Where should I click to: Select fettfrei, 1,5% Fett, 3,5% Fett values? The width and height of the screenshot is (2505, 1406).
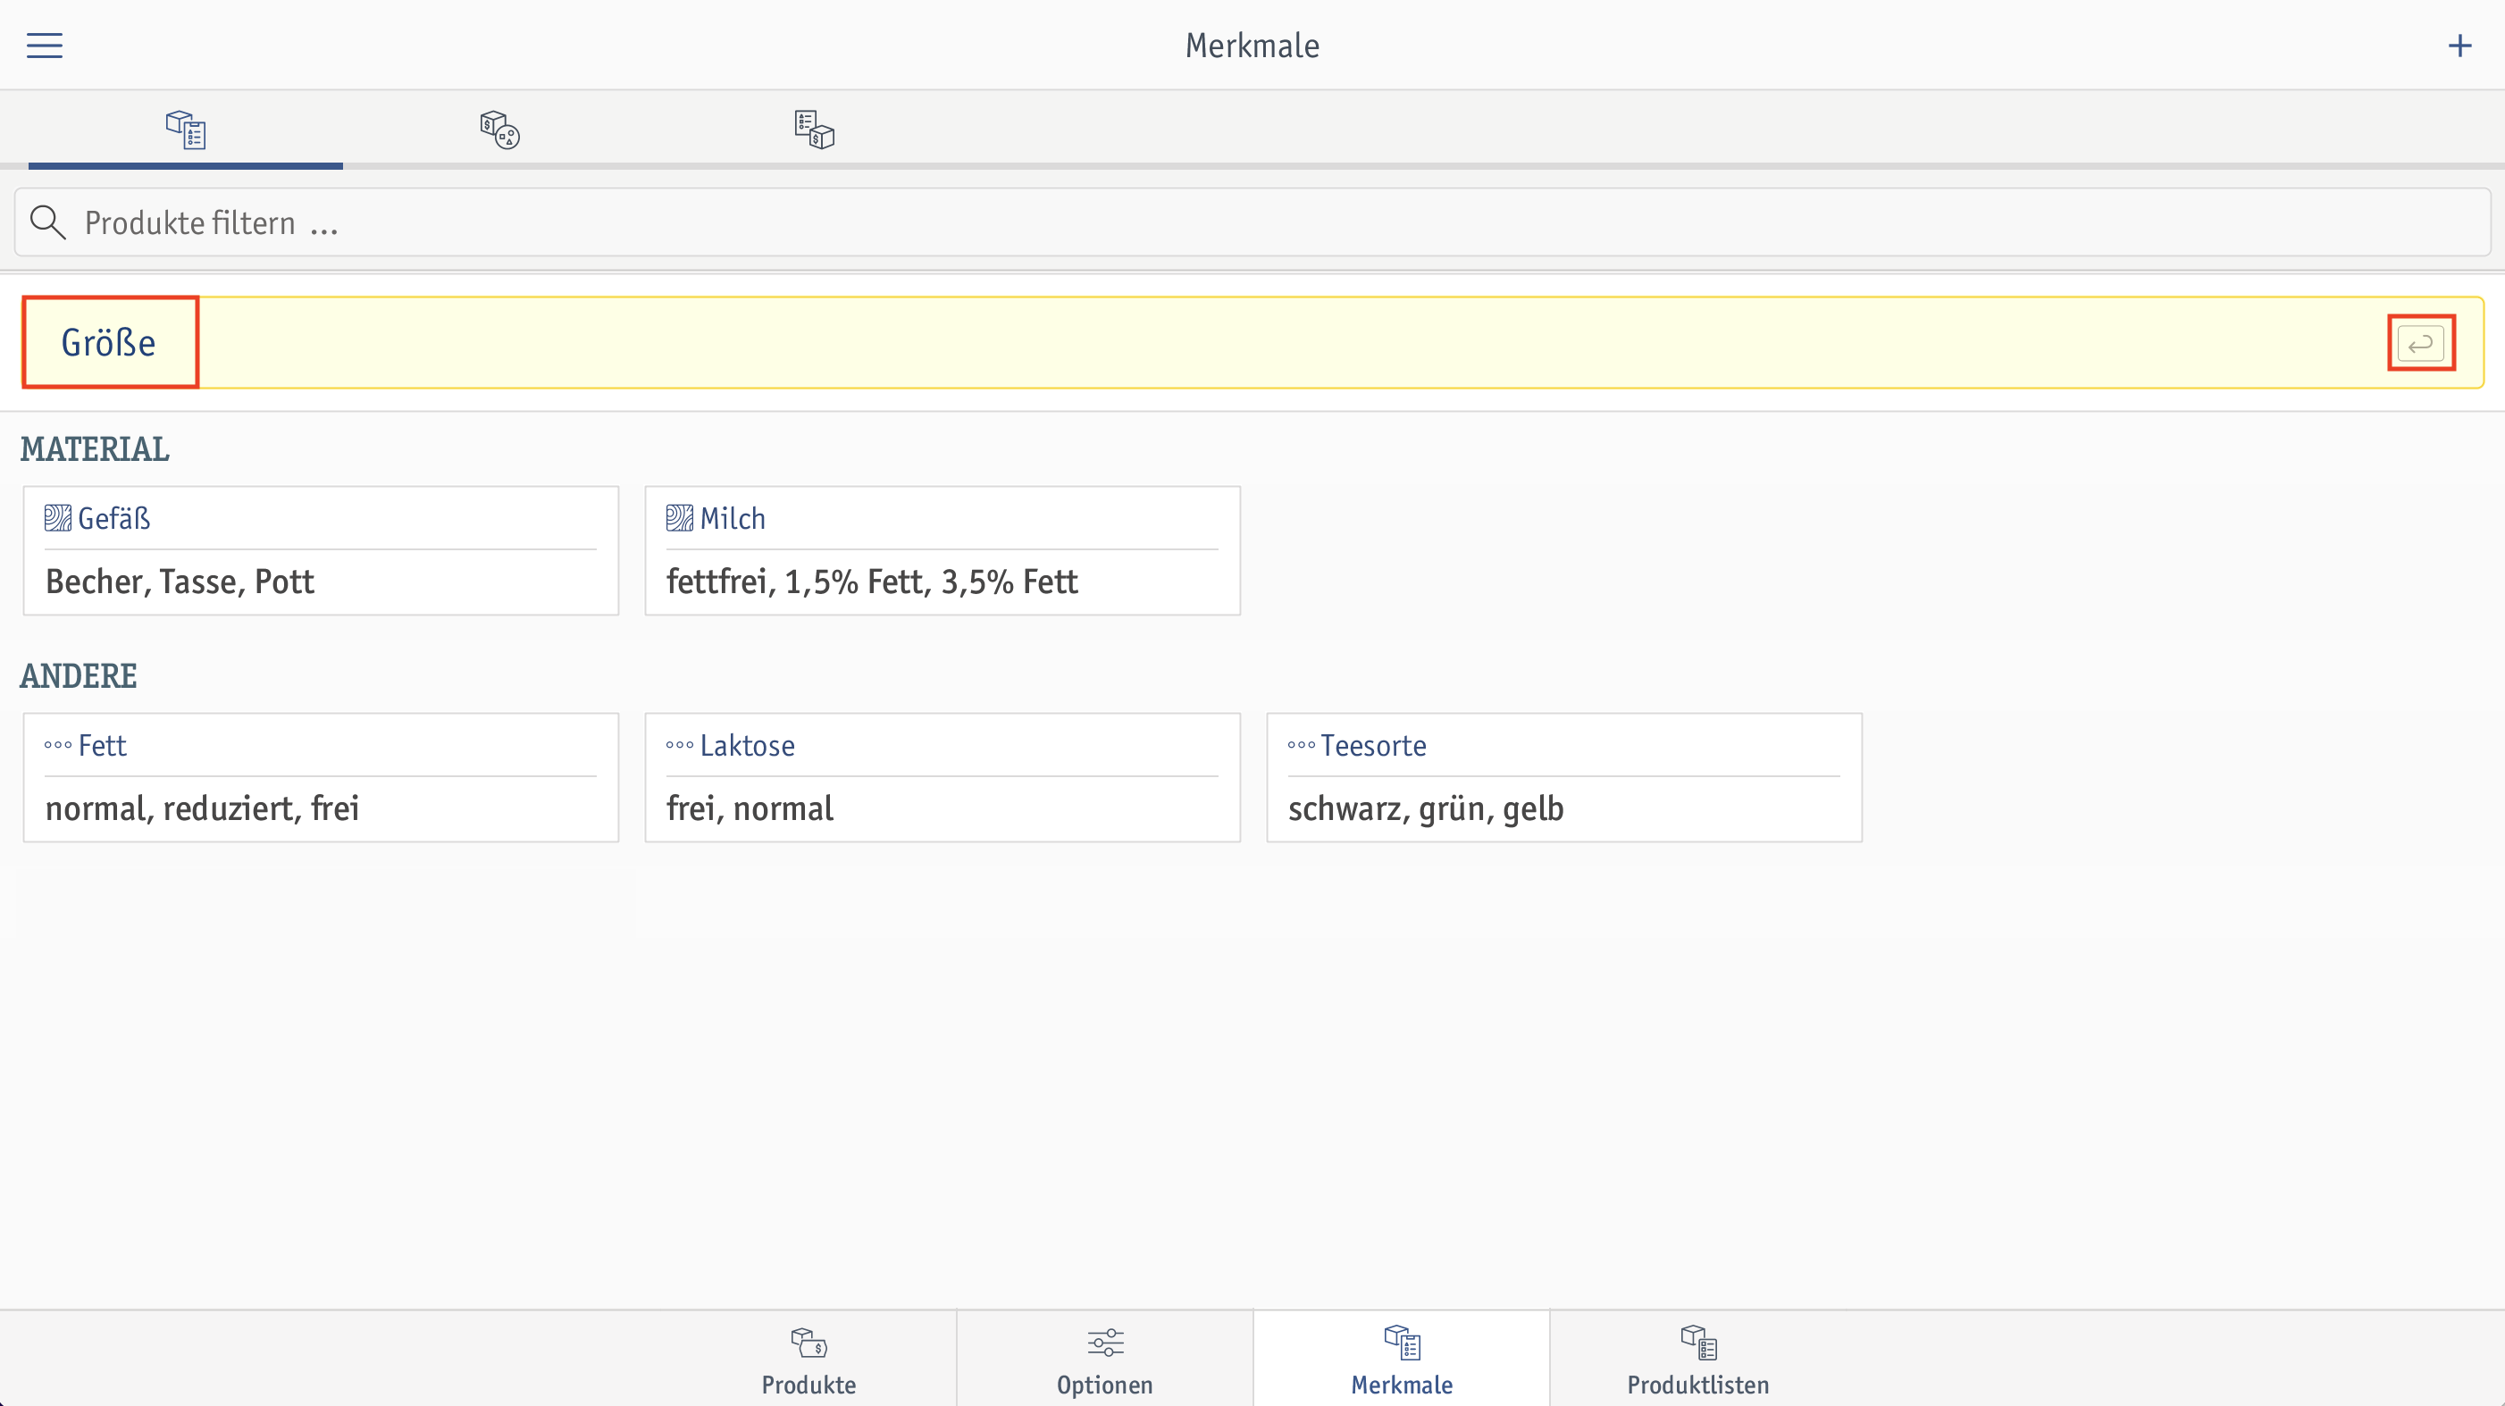coord(871,582)
